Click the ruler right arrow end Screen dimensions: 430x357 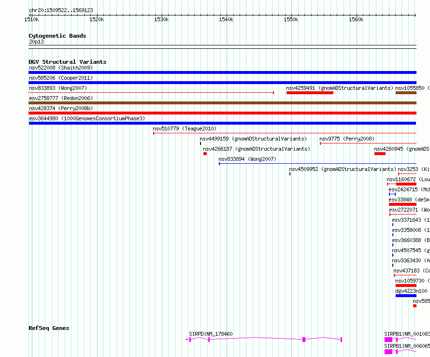(x=415, y=15)
